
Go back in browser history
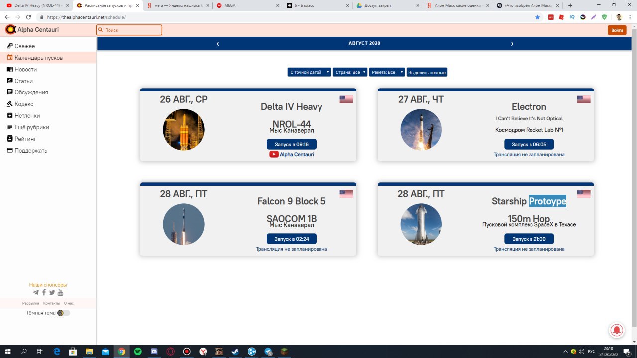[x=7, y=17]
